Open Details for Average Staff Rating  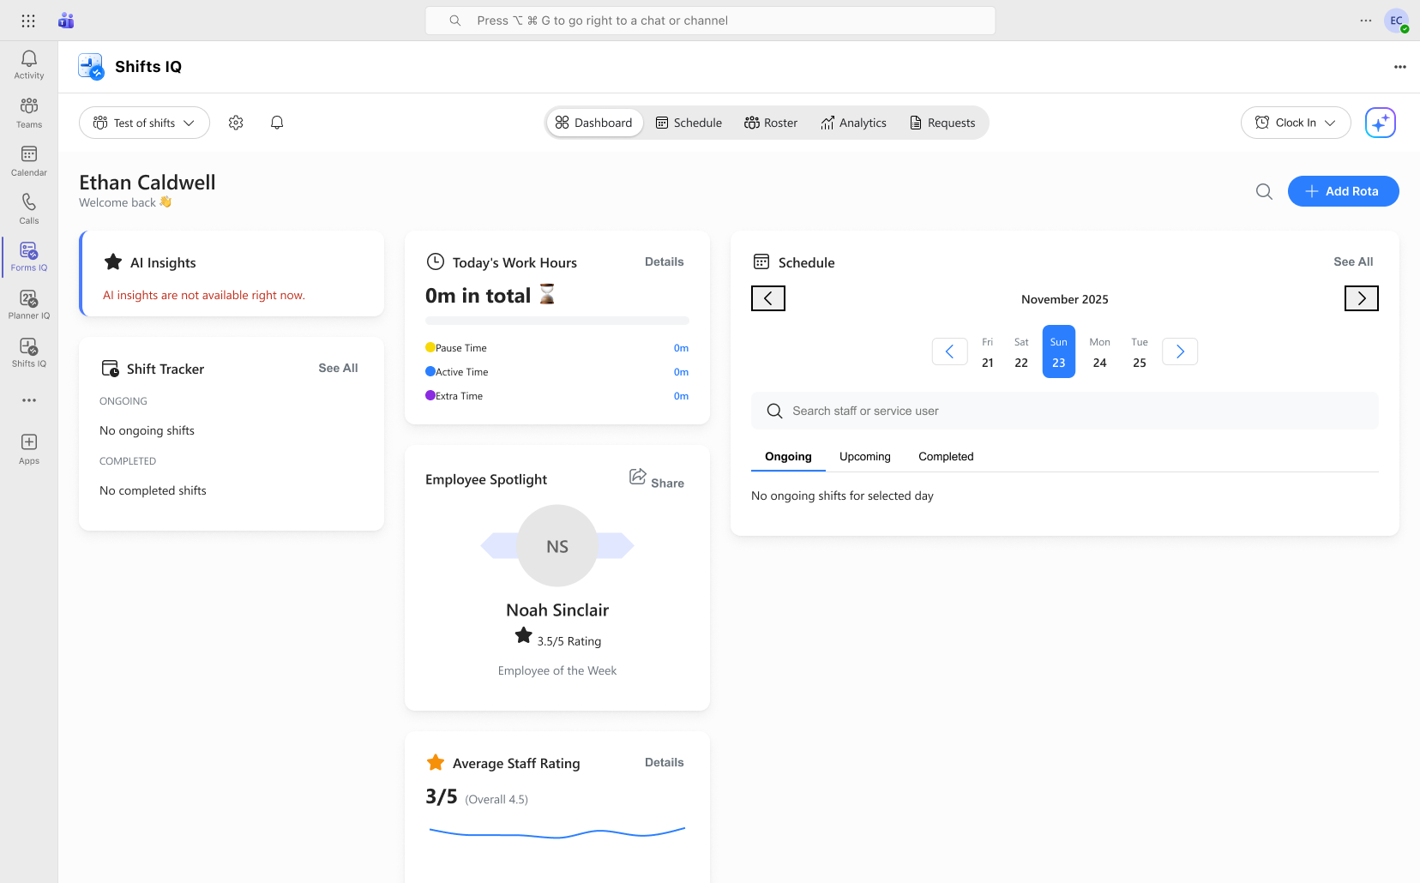665,762
